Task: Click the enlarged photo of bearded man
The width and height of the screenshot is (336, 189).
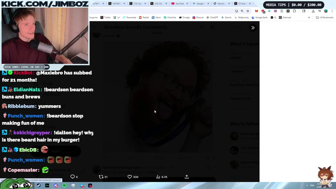Action: [x=157, y=97]
